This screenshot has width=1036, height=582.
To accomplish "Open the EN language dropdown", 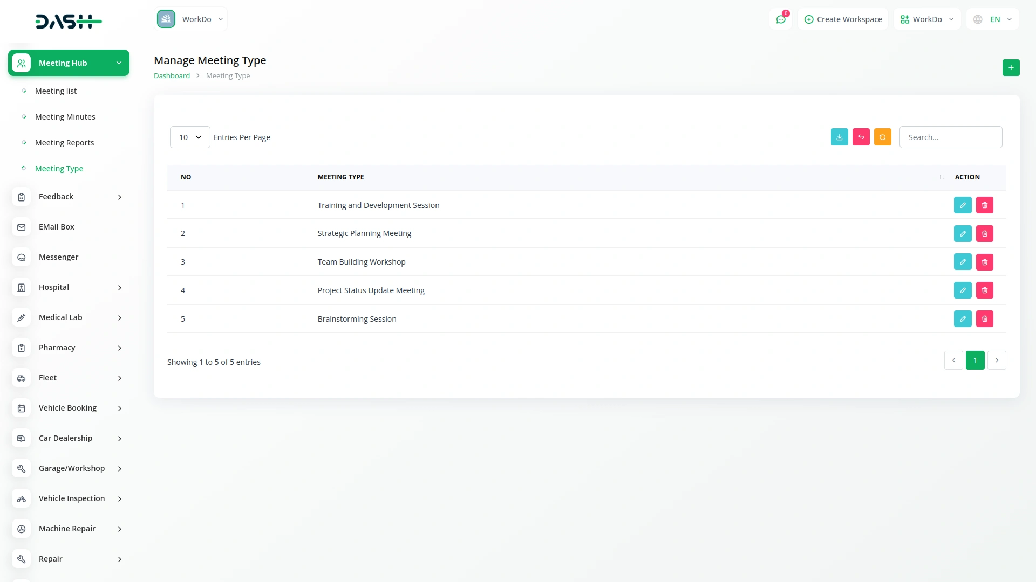I will pyautogui.click(x=992, y=19).
